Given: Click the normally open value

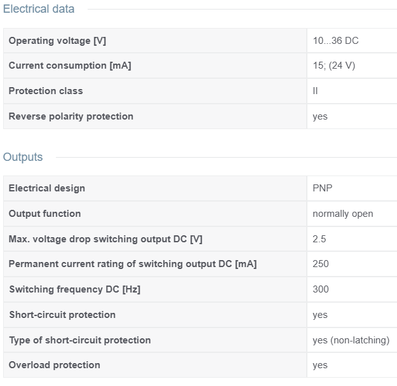Looking at the screenshot, I should pos(343,214).
